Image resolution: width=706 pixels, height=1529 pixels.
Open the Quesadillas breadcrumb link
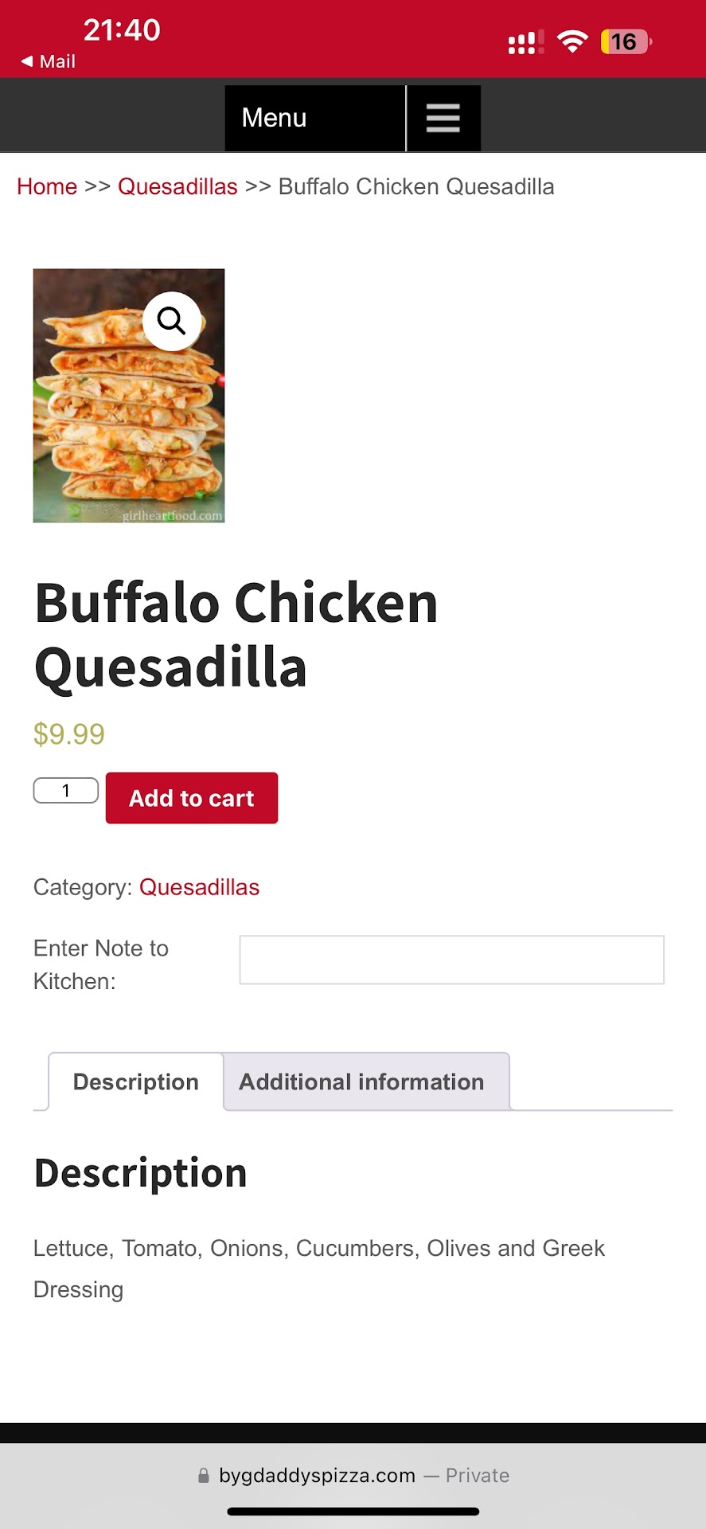(177, 186)
